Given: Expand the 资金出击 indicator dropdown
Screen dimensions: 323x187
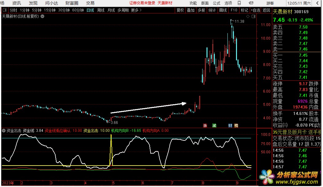Looking at the screenshot, I should click(4, 131).
